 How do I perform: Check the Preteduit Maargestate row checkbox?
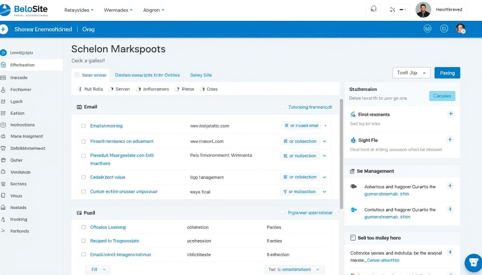click(84, 156)
